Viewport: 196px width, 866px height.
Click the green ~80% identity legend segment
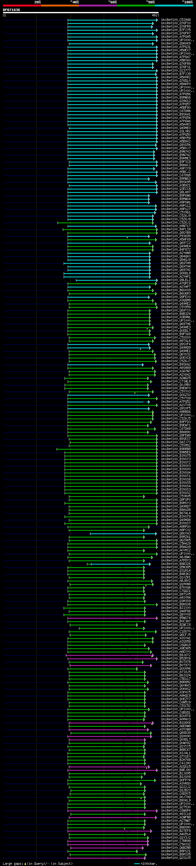click(x=136, y=6)
